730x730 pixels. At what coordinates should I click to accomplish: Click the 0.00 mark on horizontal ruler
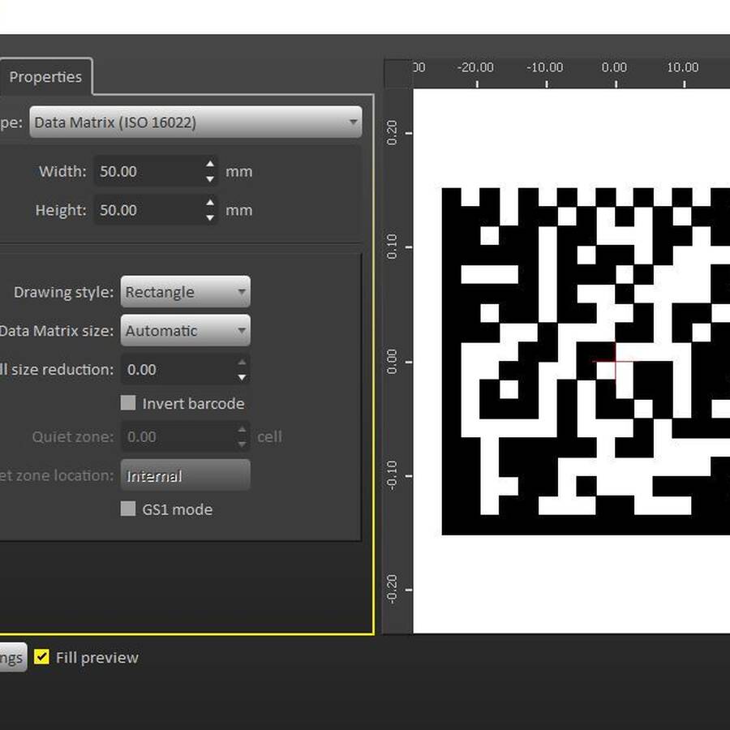click(x=614, y=67)
